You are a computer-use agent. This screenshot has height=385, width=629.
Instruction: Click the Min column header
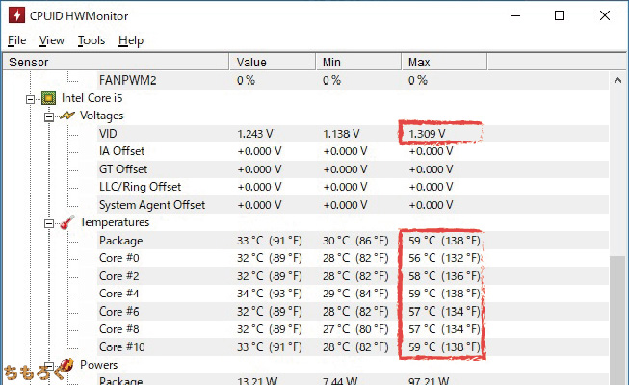[358, 63]
